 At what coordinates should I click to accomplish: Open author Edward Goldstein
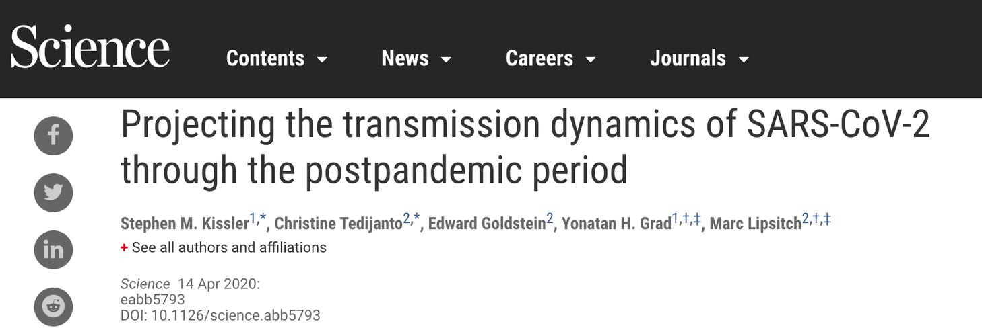(487, 224)
